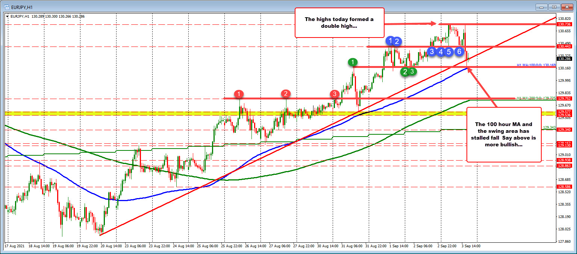Click the blue circle marker numbered 4
Viewport: 577px width, 254px height.
441,52
